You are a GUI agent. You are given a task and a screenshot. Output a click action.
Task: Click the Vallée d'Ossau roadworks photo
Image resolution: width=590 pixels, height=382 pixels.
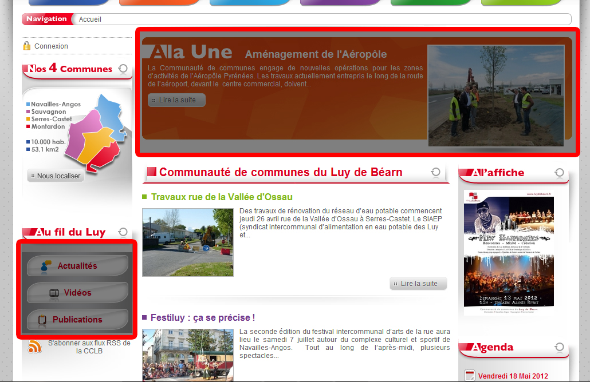pos(188,242)
